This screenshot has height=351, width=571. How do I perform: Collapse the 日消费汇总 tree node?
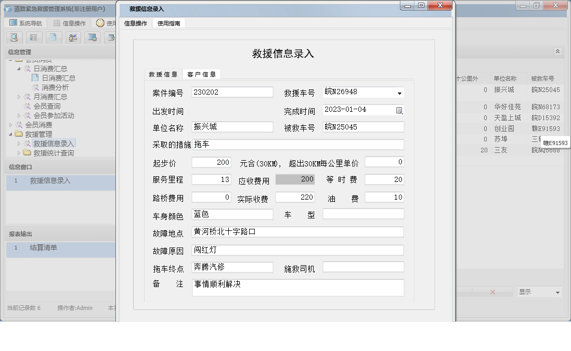(x=20, y=68)
